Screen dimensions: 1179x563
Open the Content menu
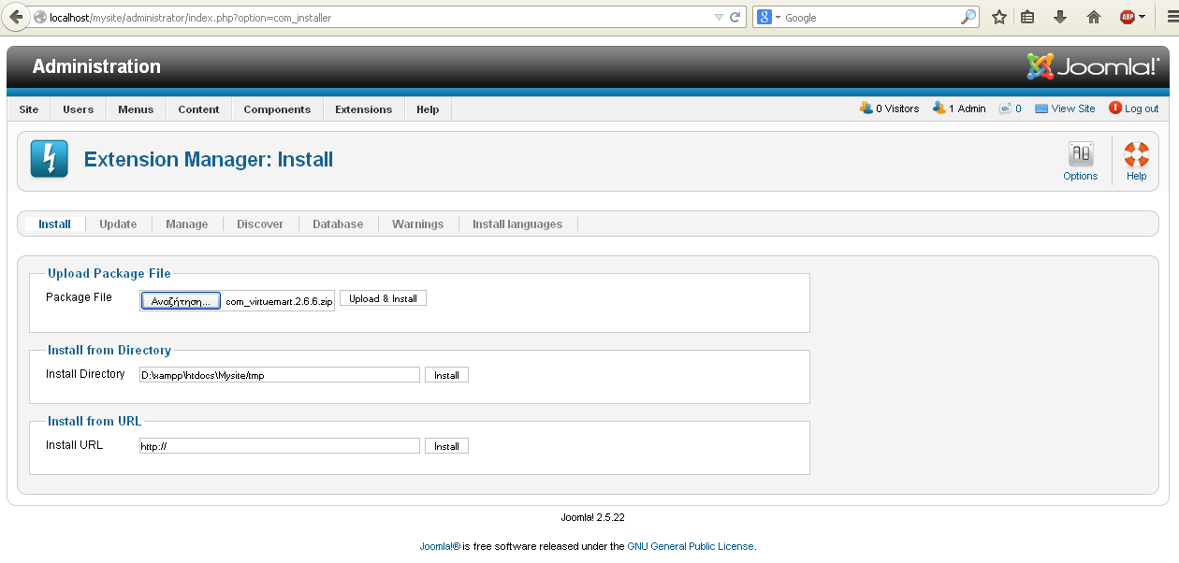pyautogui.click(x=198, y=109)
